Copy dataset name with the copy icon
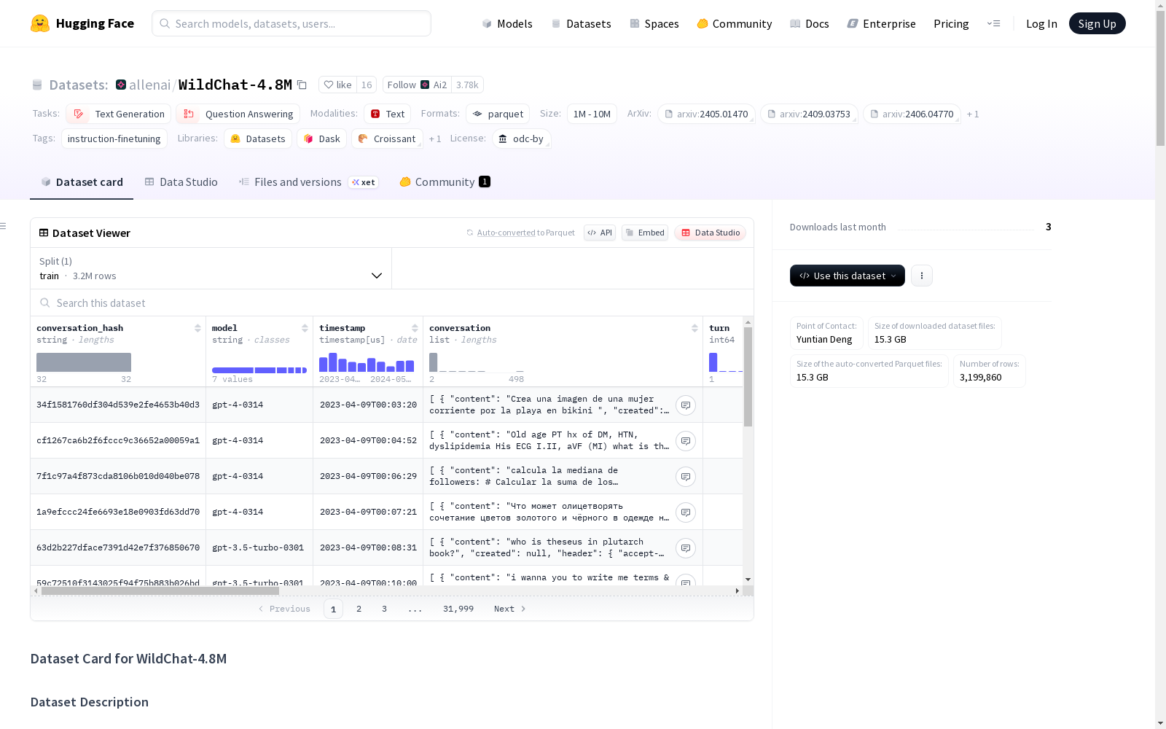This screenshot has width=1166, height=729. pos(302,85)
